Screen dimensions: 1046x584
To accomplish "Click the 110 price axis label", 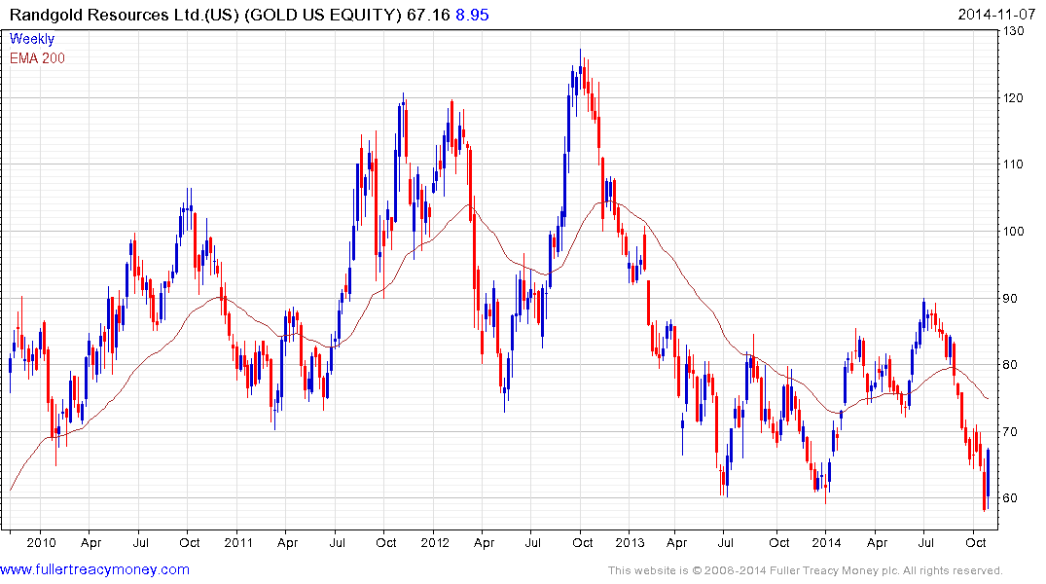I will tap(1014, 164).
